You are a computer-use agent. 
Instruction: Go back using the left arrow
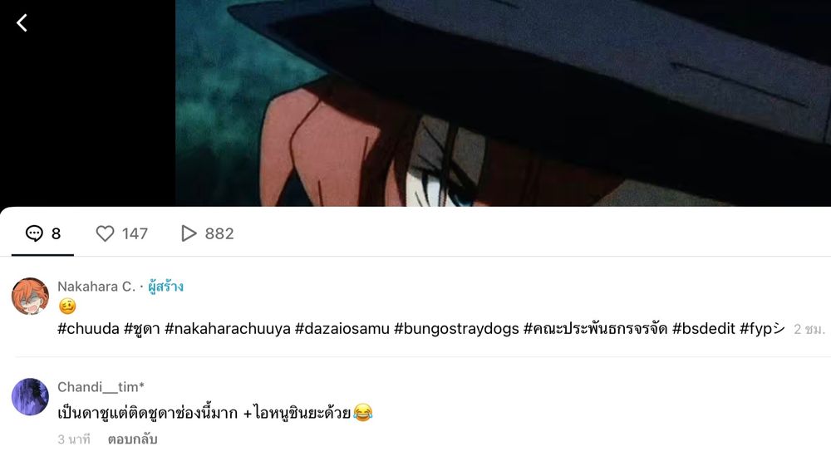[x=22, y=22]
